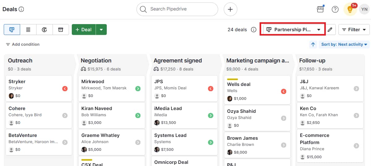Open the Stryker deal title
The image size is (371, 166).
point(17,82)
